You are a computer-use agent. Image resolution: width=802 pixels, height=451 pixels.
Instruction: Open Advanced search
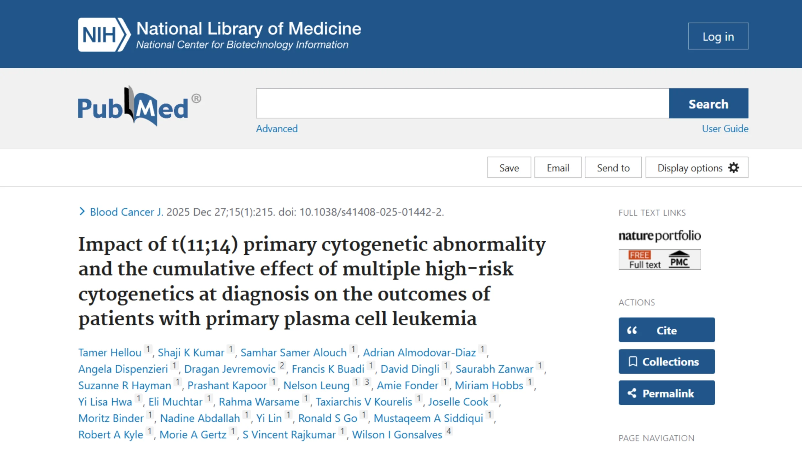click(276, 128)
